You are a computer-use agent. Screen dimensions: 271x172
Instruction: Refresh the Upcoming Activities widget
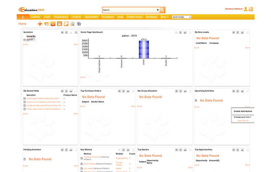238,91
